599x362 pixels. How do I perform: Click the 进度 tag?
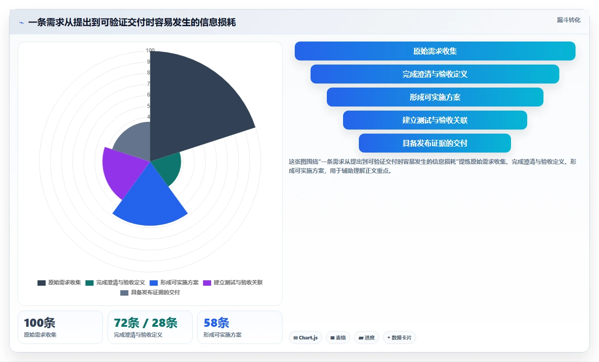367,338
